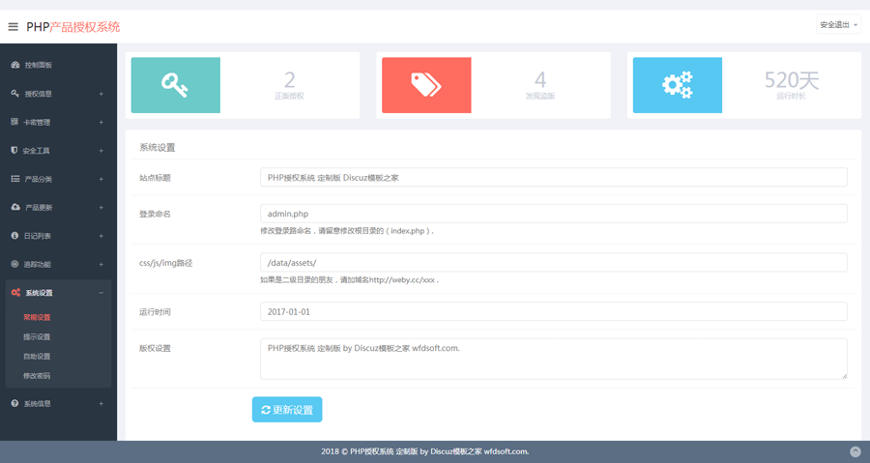This screenshot has height=463, width=870.
Task: Click the 系统信息 sidebar label
Action: (37, 404)
